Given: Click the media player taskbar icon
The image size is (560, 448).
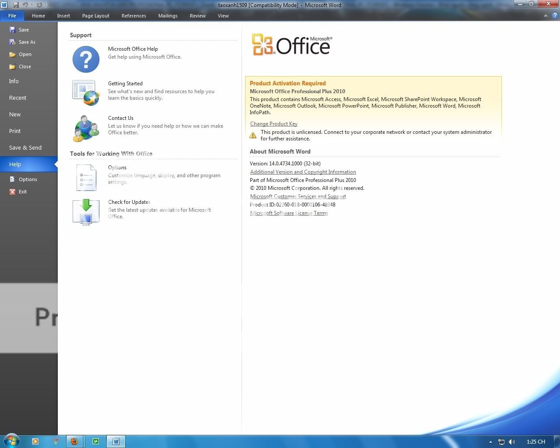Looking at the screenshot, I should (x=35, y=441).
